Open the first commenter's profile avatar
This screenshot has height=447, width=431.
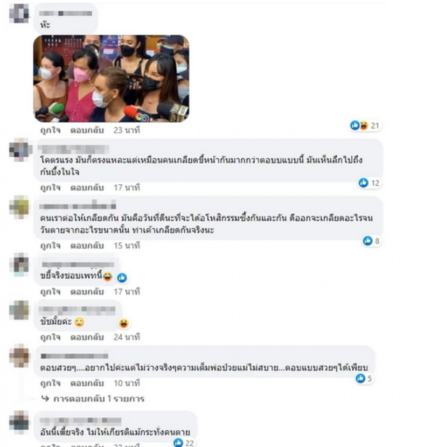click(x=19, y=13)
